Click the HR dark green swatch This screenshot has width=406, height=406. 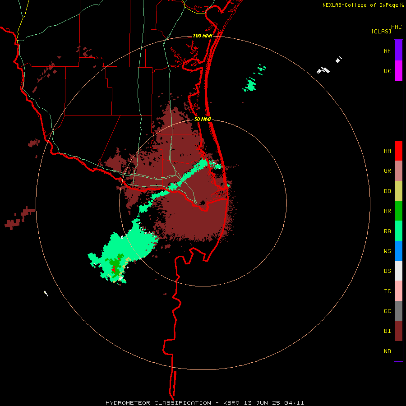click(x=398, y=211)
